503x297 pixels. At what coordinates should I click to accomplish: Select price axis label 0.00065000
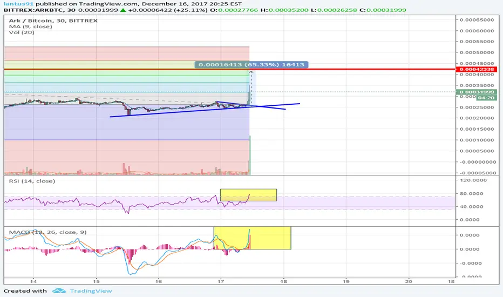tap(477, 20)
